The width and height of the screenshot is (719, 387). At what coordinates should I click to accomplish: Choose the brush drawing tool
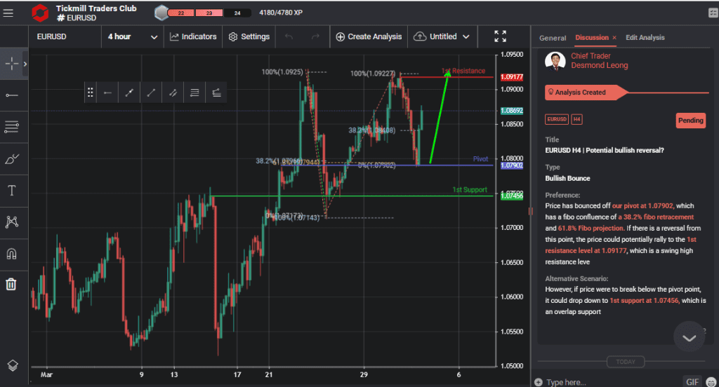pyautogui.click(x=11, y=159)
